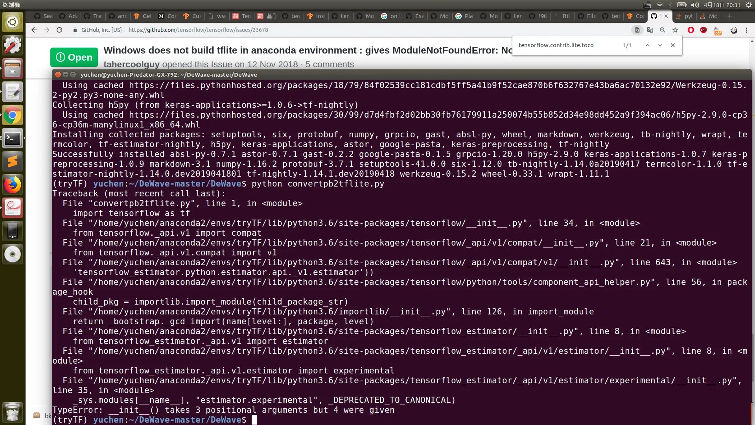Click the 'tahercoolguy' username link
The height and width of the screenshot is (425, 755).
131,64
